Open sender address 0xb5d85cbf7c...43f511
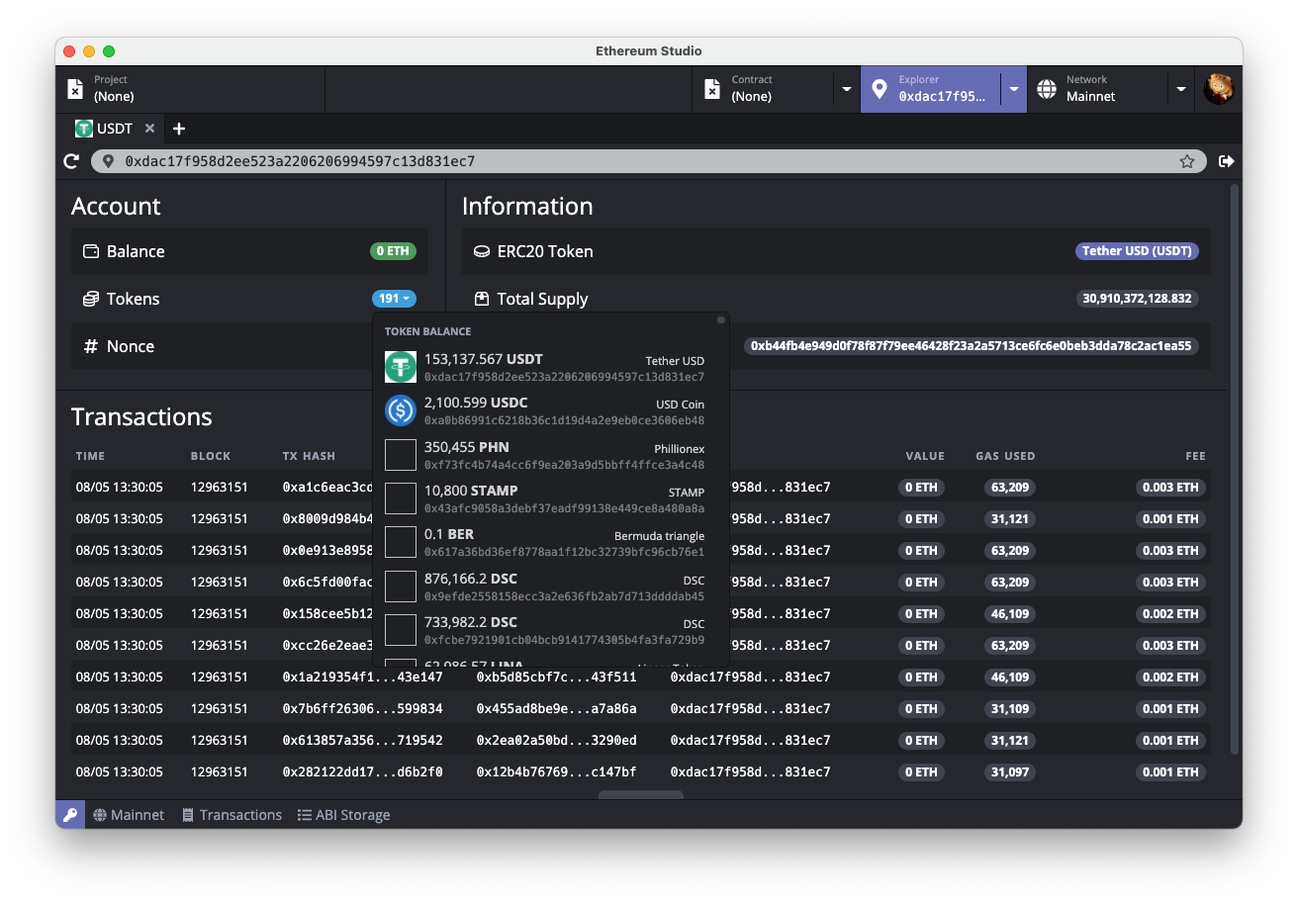 click(556, 677)
